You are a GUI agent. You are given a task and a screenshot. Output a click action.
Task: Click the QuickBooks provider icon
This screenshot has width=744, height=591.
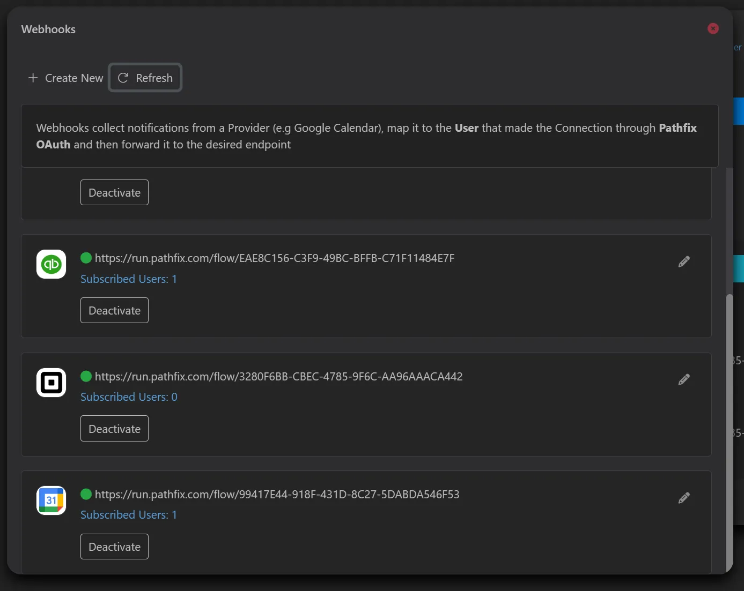[x=51, y=264]
